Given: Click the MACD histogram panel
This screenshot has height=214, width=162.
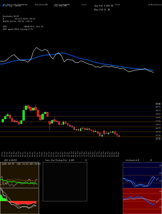Looking at the screenshot, I should coord(19,201).
